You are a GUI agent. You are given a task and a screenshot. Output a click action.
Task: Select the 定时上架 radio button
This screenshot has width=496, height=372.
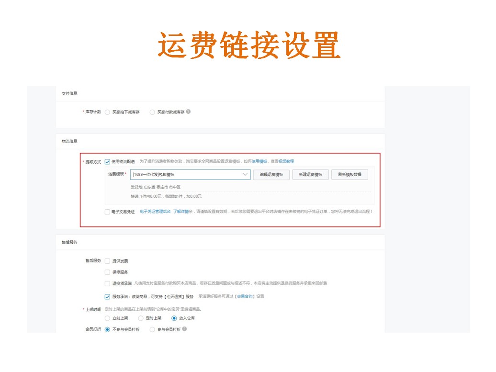click(x=140, y=318)
